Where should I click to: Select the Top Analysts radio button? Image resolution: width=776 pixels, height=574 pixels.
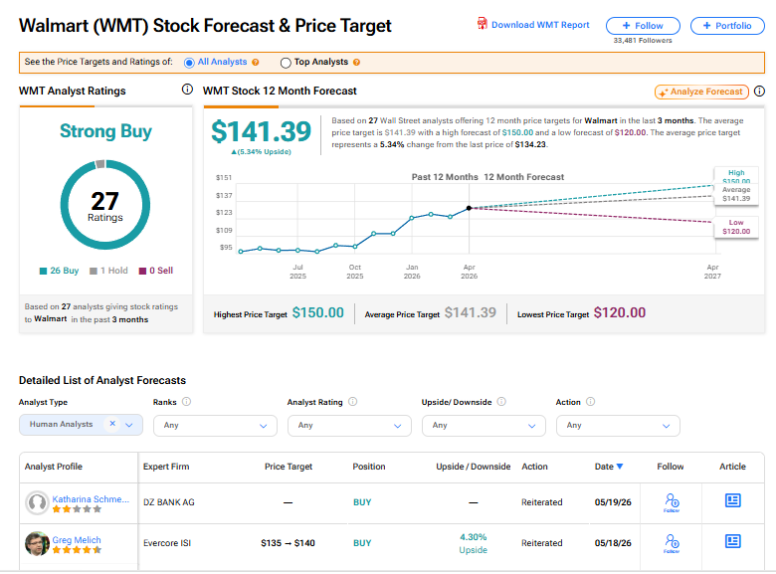286,63
